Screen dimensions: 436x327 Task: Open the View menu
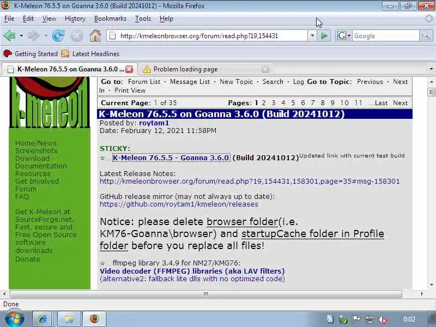pyautogui.click(x=49, y=19)
